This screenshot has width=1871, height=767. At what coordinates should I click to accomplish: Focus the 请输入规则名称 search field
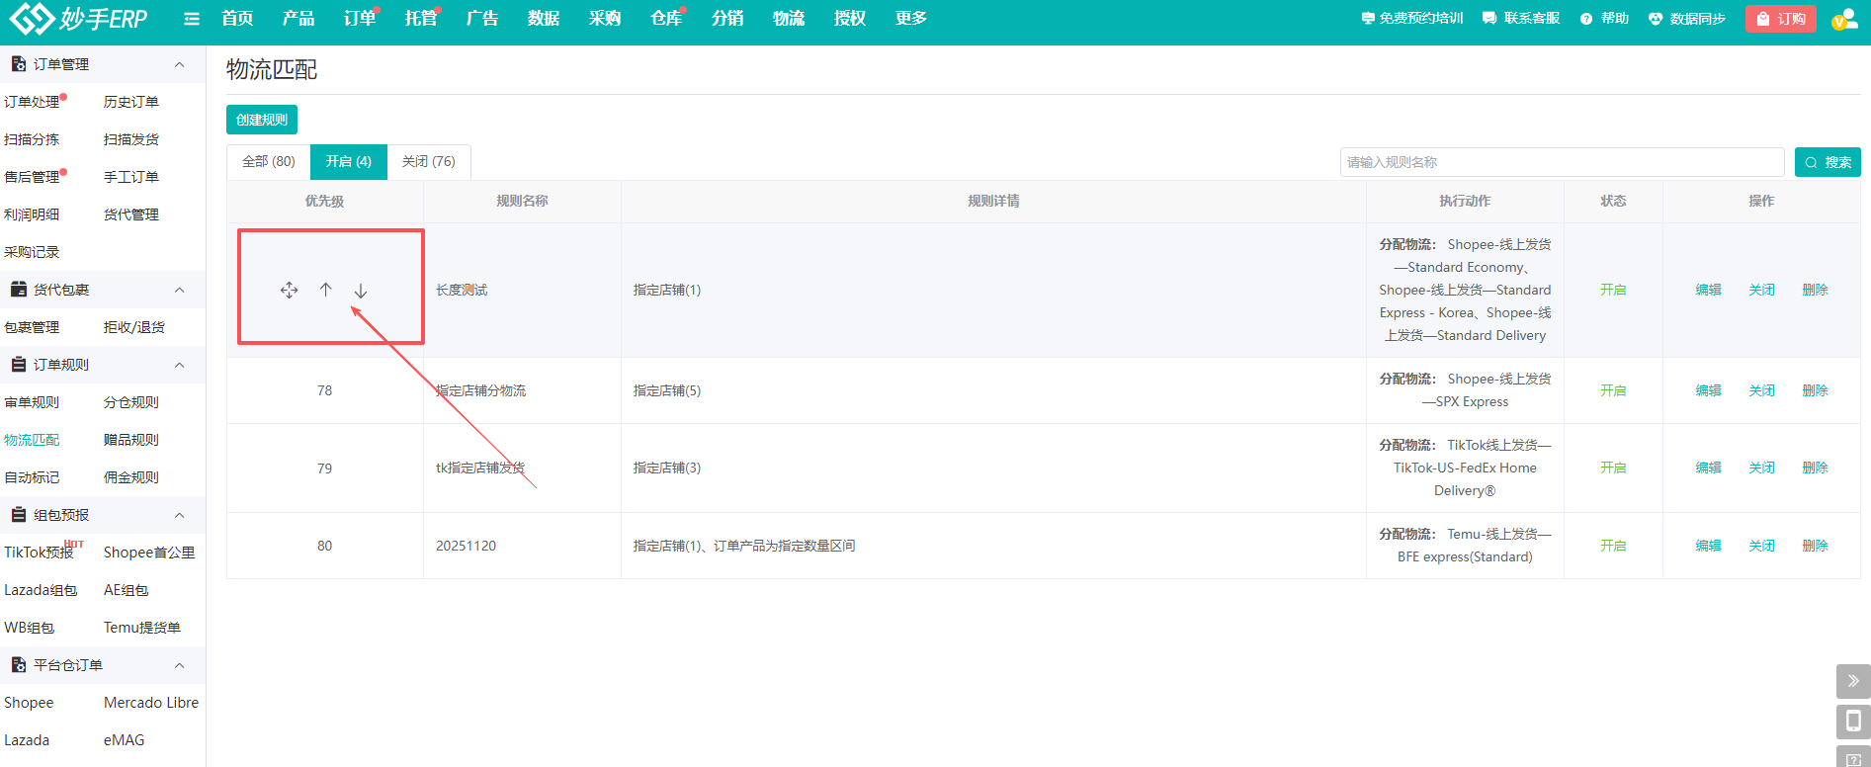coord(1562,162)
